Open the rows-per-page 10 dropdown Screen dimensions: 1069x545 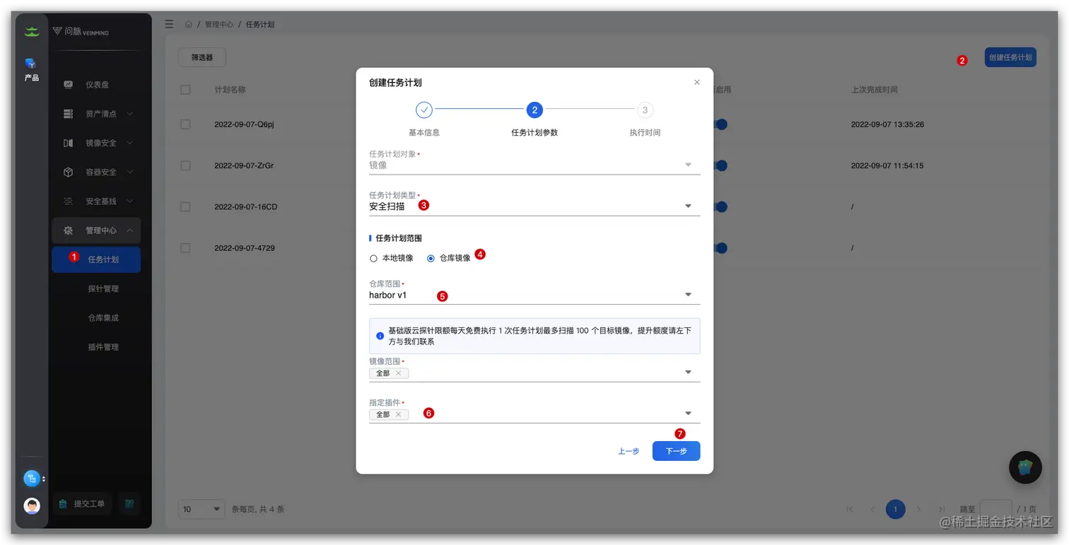point(201,509)
